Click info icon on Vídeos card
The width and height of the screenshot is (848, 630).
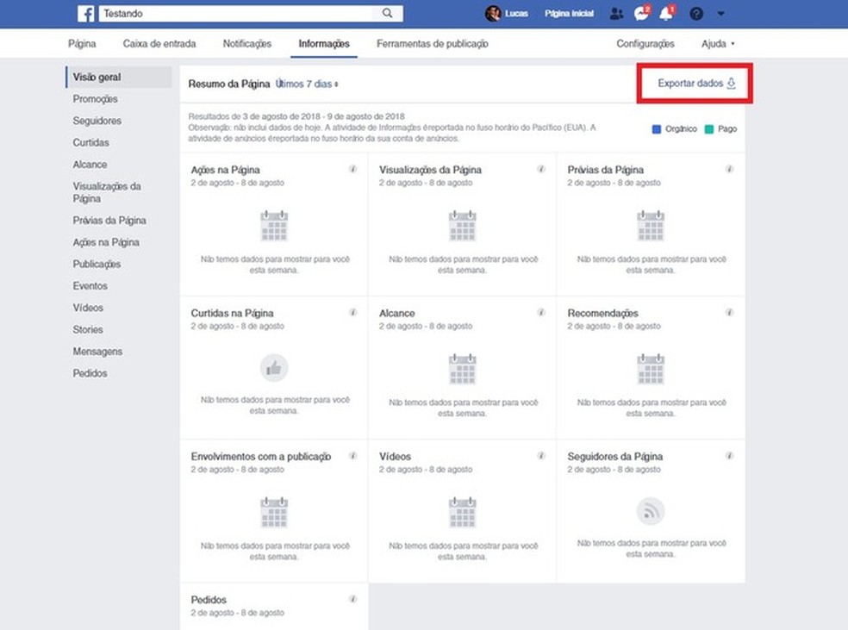(x=541, y=455)
